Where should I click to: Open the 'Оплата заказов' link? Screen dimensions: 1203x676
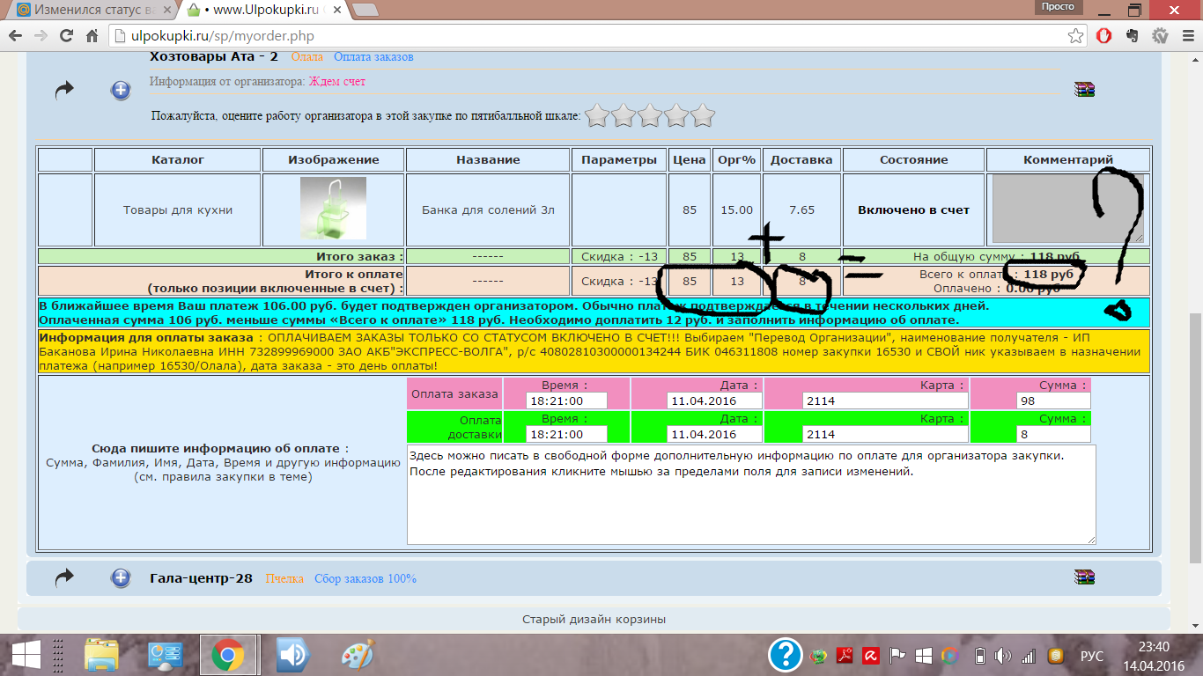(373, 57)
